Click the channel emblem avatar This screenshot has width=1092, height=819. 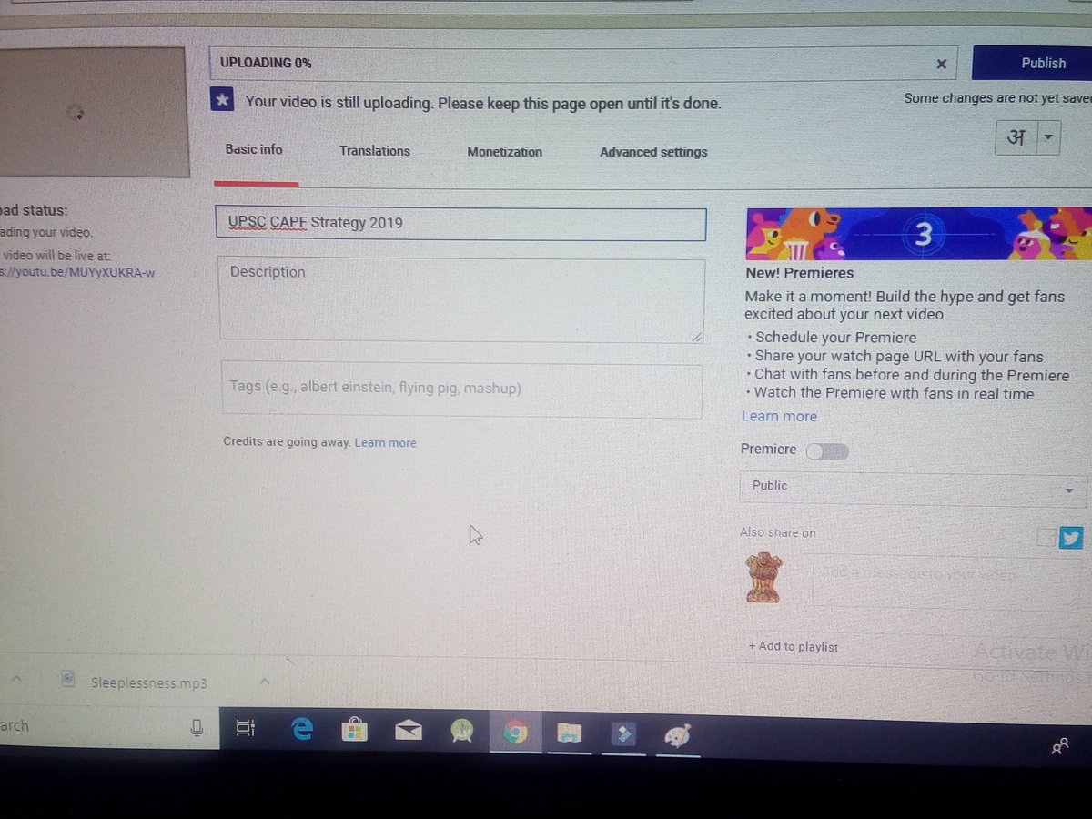pos(763,578)
